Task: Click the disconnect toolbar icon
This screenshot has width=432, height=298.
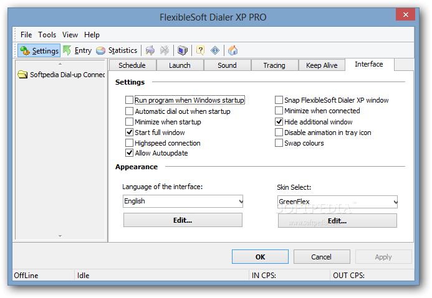Action: coord(165,50)
